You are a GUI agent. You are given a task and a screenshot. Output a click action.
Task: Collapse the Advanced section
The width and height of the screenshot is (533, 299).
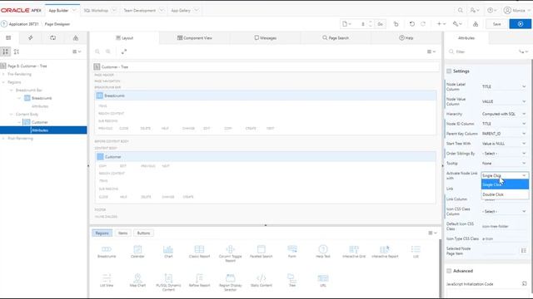(449, 271)
